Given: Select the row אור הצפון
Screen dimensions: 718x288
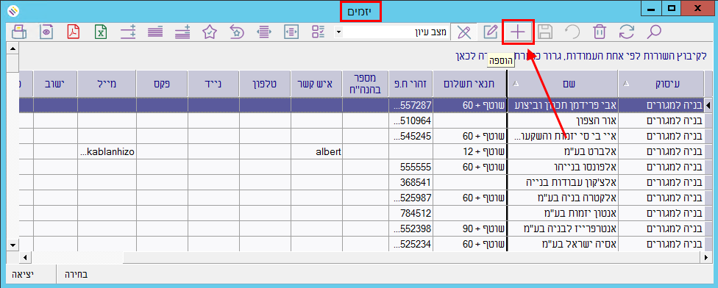Looking at the screenshot, I should pos(361,120).
